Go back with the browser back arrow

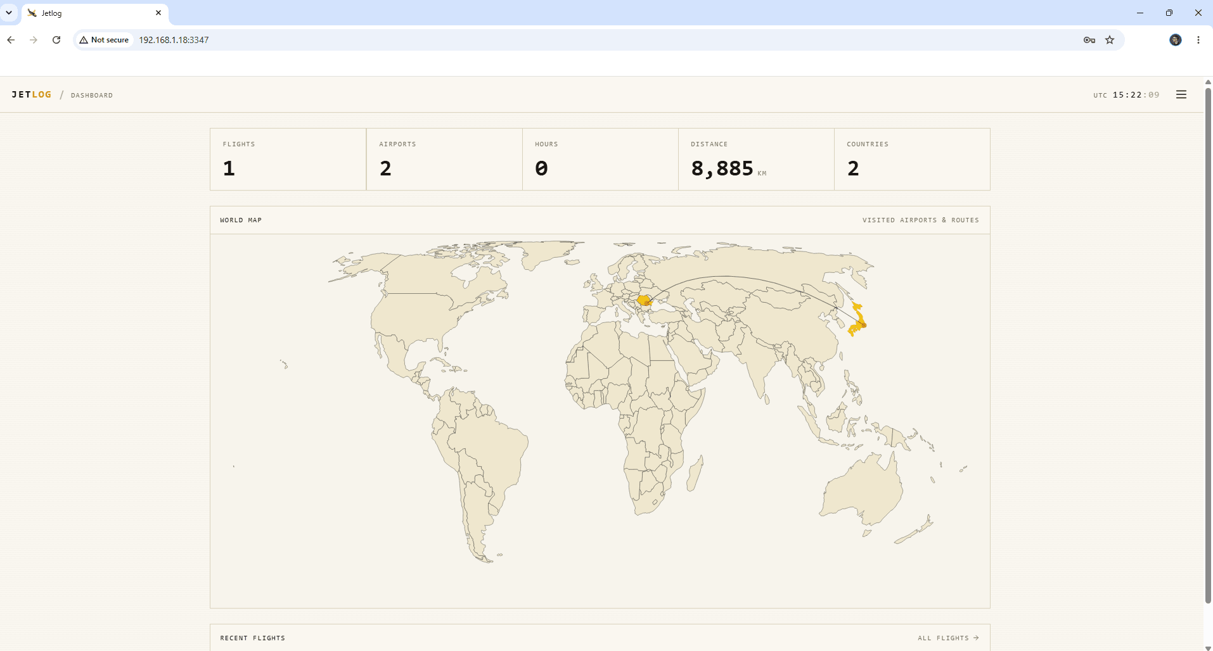coord(11,40)
